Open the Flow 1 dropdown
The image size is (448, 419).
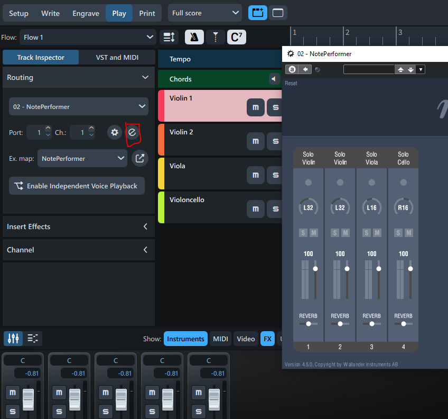click(x=87, y=38)
